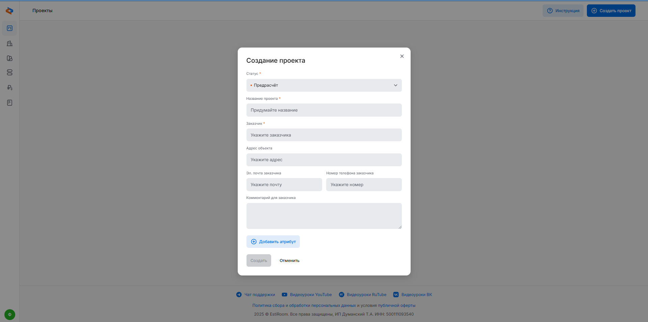Click the EstiRoom logo in sidebar
This screenshot has height=322, width=648.
[x=9, y=11]
